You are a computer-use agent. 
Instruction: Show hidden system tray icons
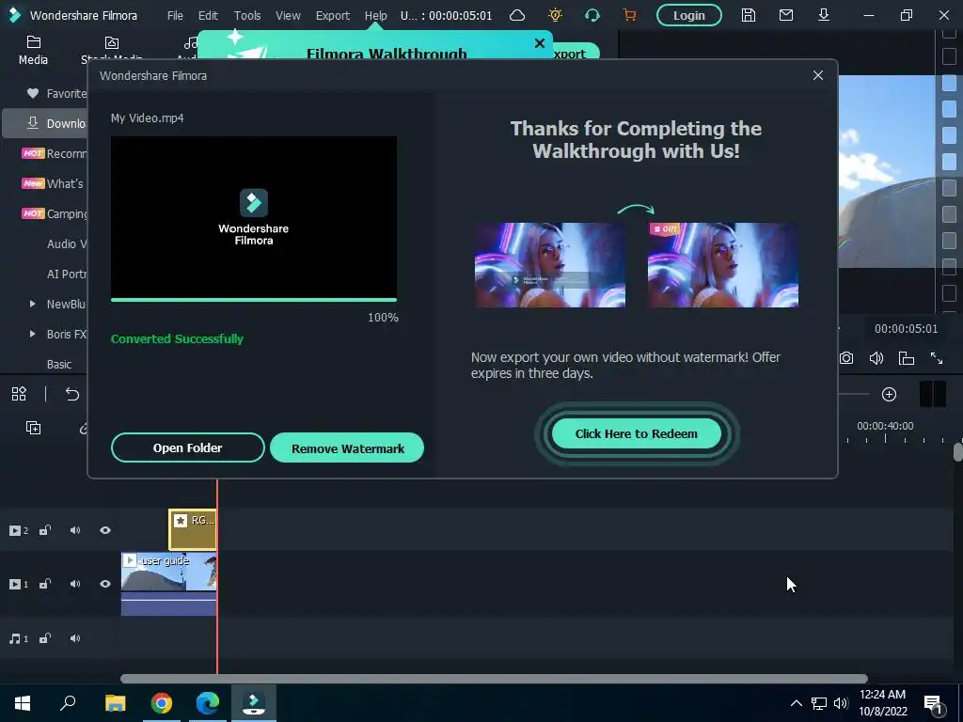[796, 703]
